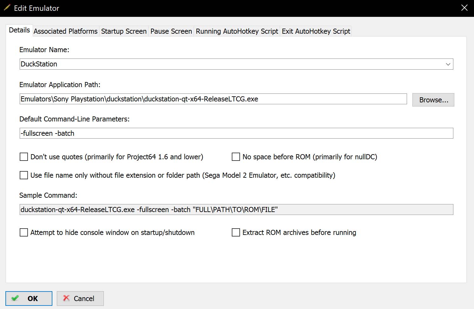Open the Exit AutoHotkey Script tab
This screenshot has width=474, height=309.
(316, 31)
